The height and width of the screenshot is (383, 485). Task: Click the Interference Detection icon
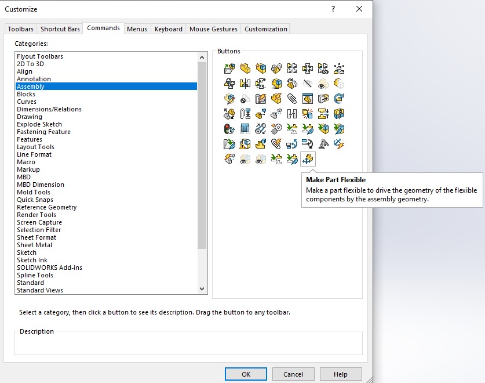[308, 114]
